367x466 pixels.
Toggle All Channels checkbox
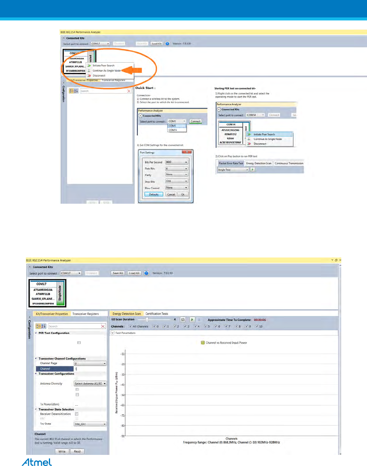click(x=130, y=326)
